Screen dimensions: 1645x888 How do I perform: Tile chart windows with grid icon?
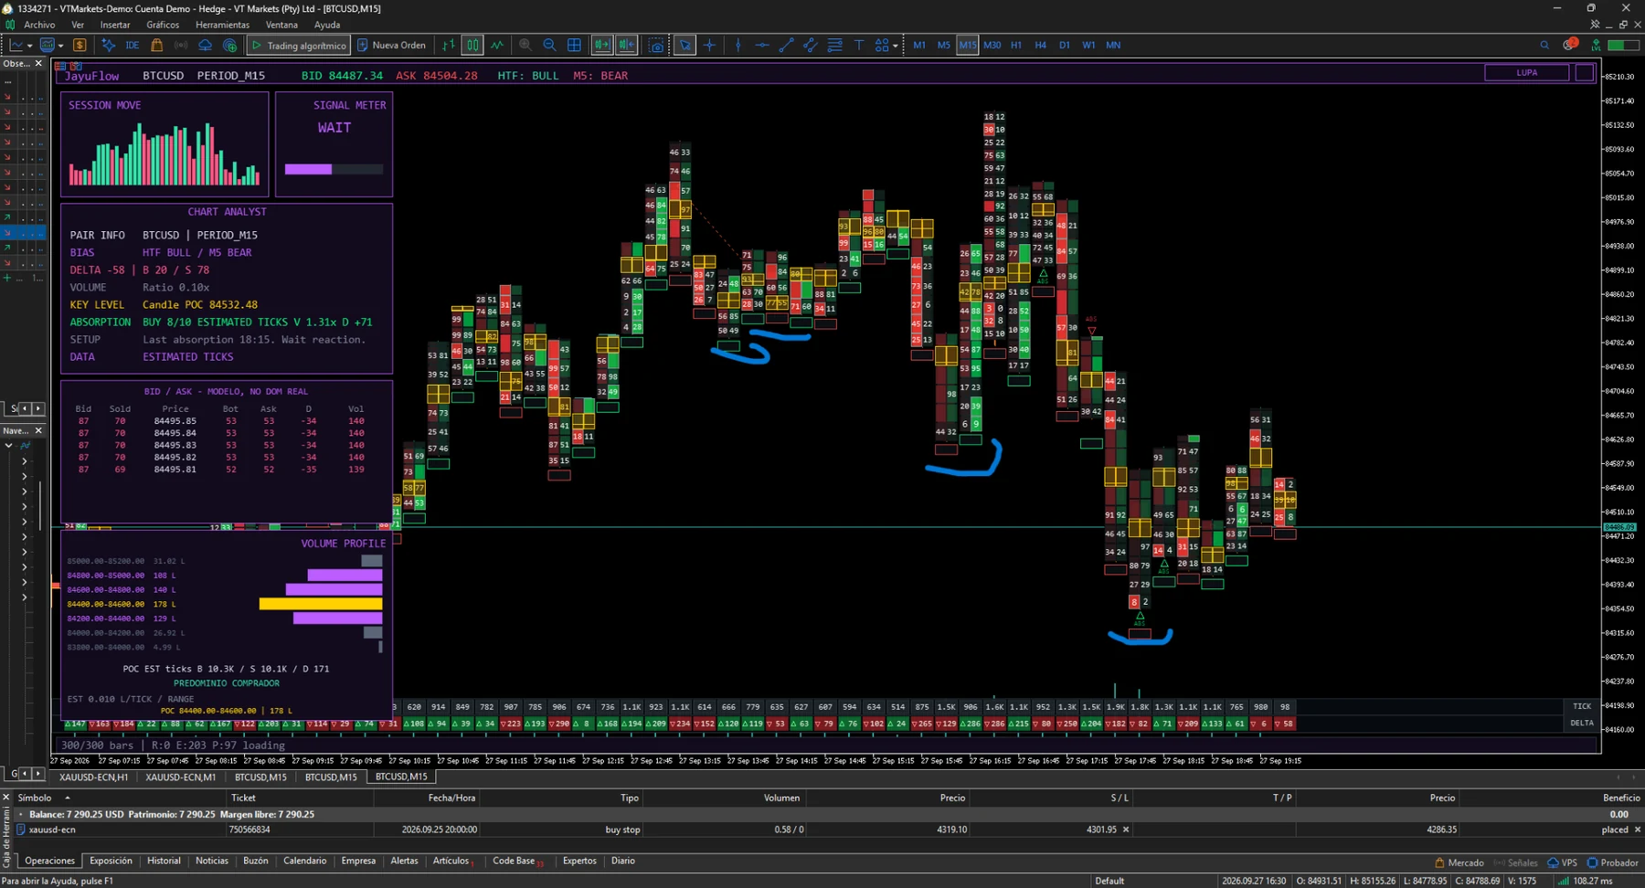(574, 45)
